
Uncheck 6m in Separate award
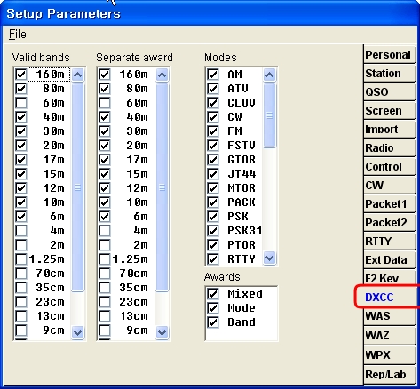[x=105, y=217]
